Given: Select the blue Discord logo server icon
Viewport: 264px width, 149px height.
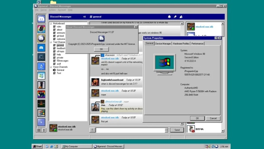Looking at the screenshot, I should pyautogui.click(x=41, y=47).
